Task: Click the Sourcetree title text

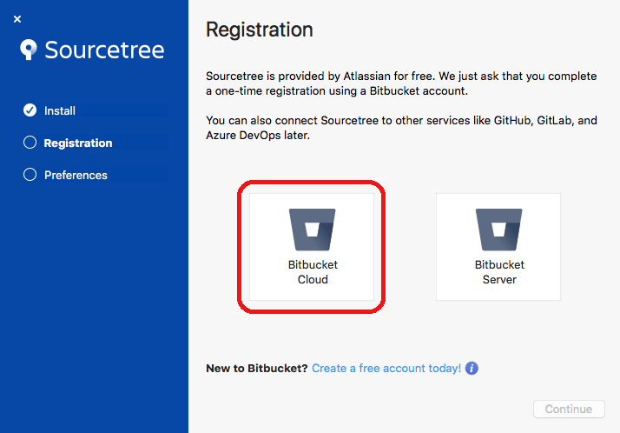Action: 104,50
